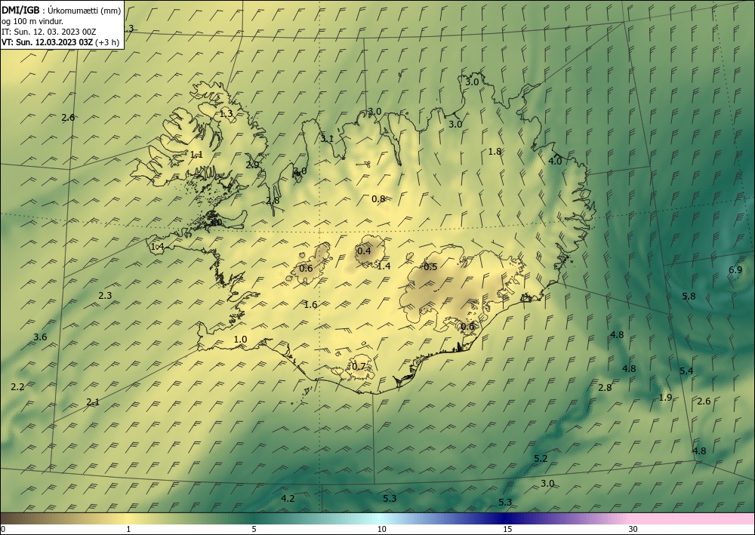Click the 2.3 precipitation value
Viewport: 755px width, 535px height.
coord(105,295)
